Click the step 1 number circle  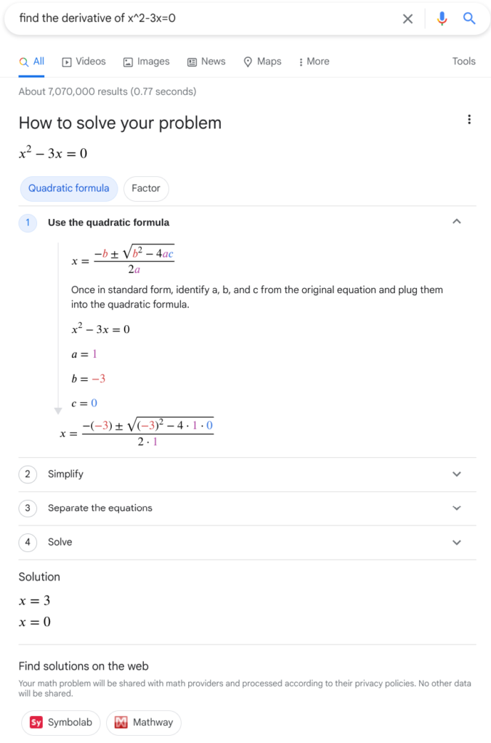pyautogui.click(x=28, y=223)
